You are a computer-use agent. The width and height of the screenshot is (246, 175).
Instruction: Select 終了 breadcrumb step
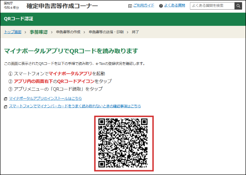coord(135,32)
